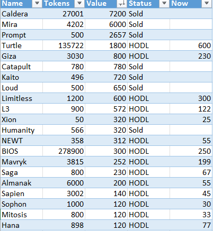Click the Humanity Sold status cell
The image size is (213, 231).
(x=148, y=130)
